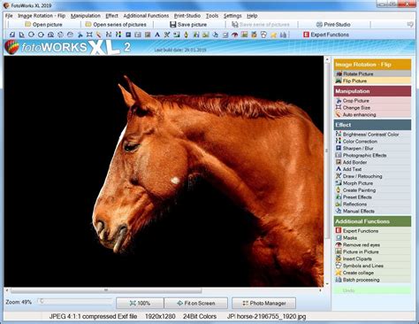
Task: Open the File menu
Action: (9, 16)
